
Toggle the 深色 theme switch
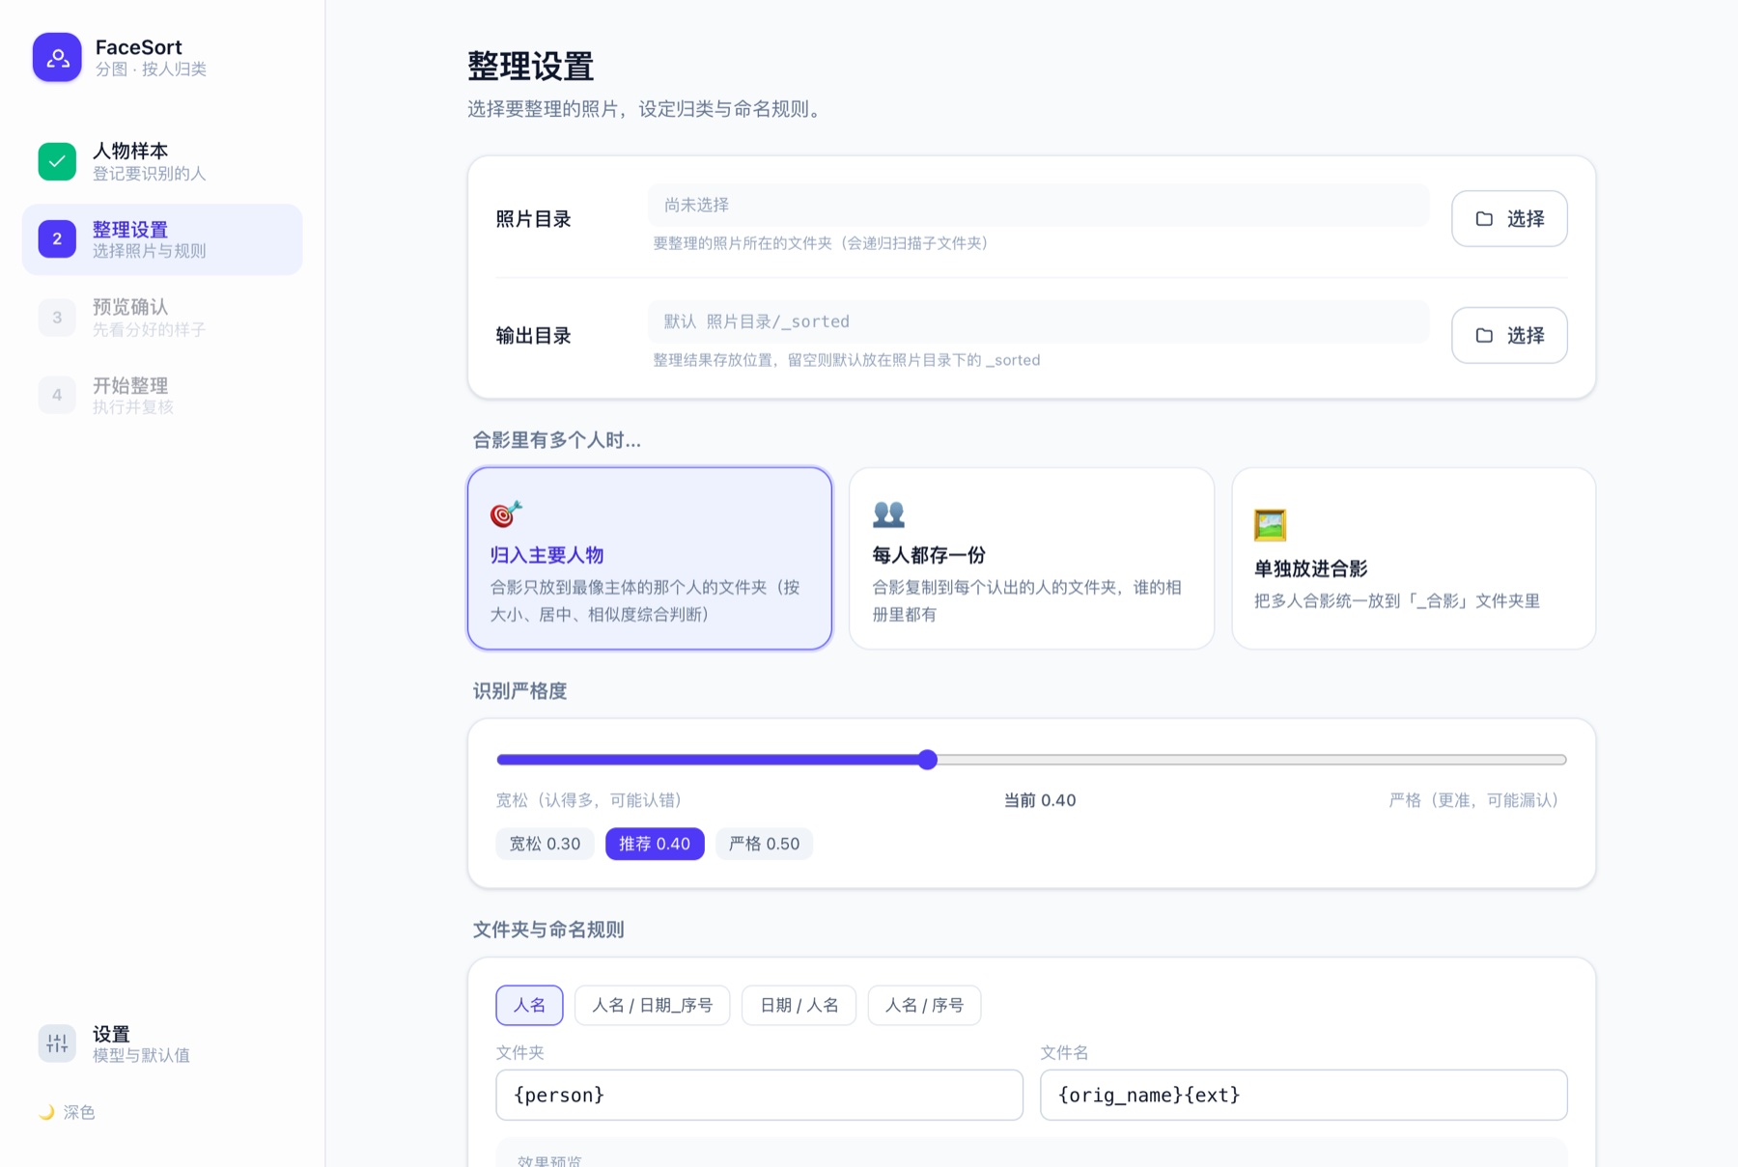(x=67, y=1112)
